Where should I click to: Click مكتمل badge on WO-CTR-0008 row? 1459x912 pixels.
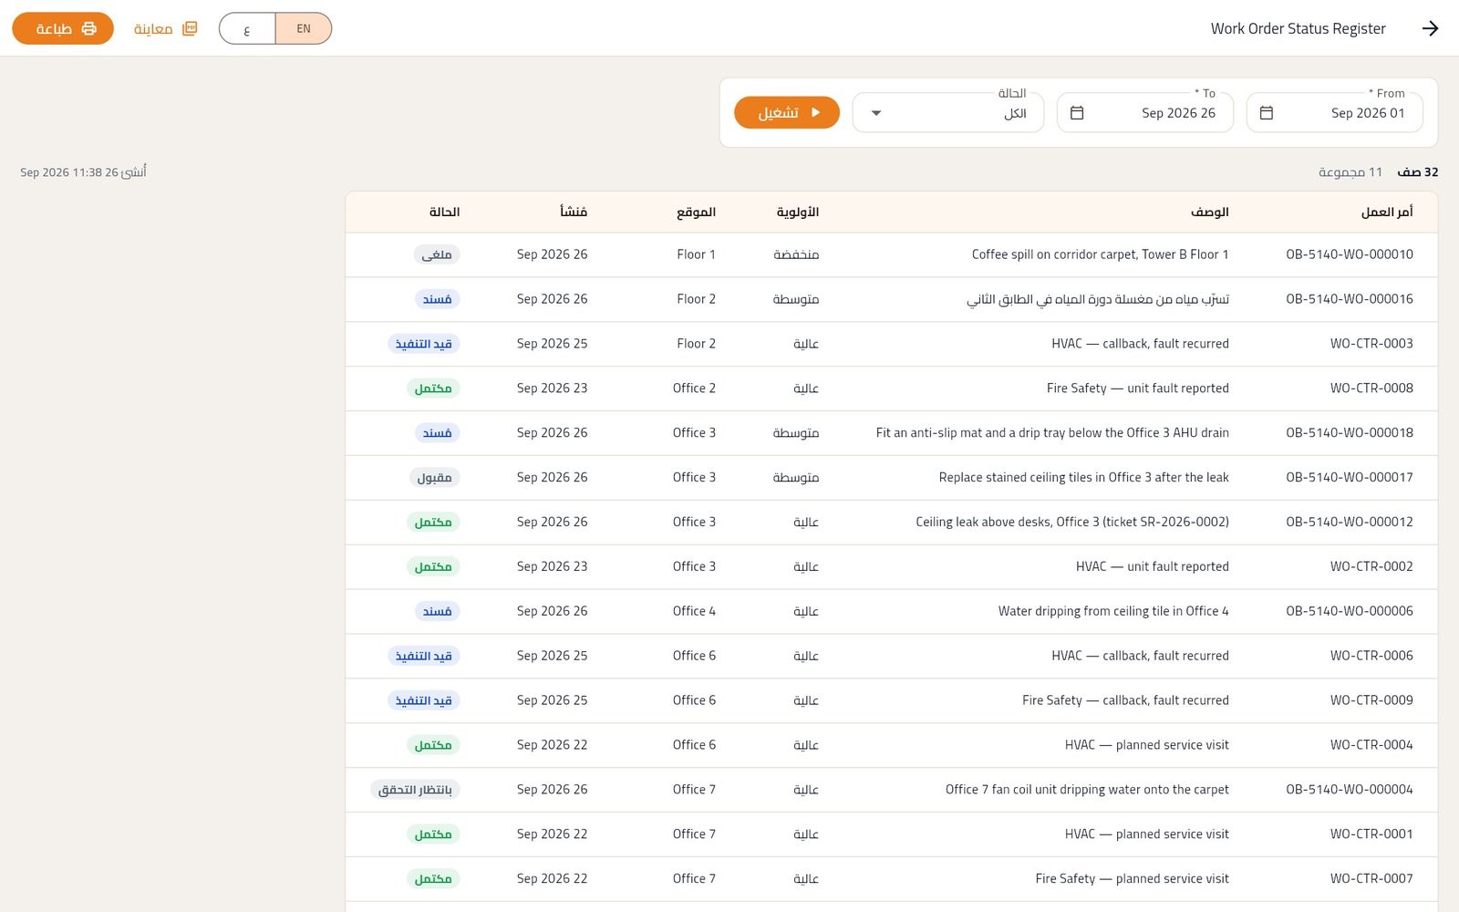(x=433, y=389)
